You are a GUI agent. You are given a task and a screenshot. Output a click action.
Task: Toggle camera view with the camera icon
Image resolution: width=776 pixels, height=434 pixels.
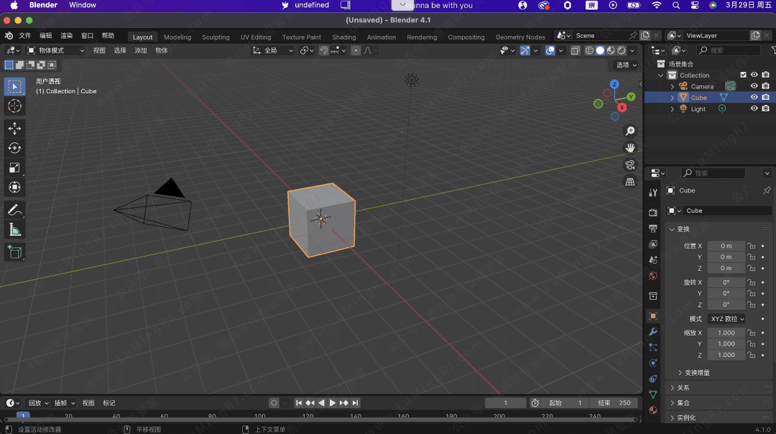pos(630,165)
